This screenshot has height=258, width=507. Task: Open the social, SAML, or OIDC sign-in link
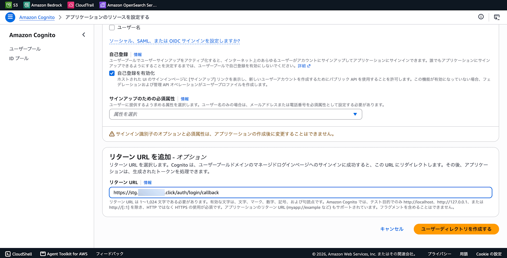174,41
